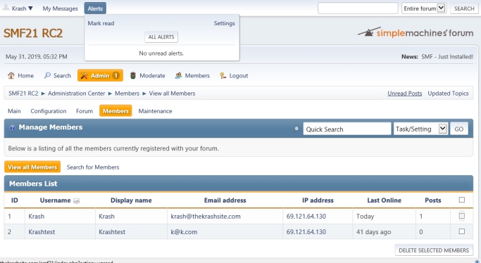Click the GO button next to Task/Setting
The image size is (481, 263).
pos(459,129)
